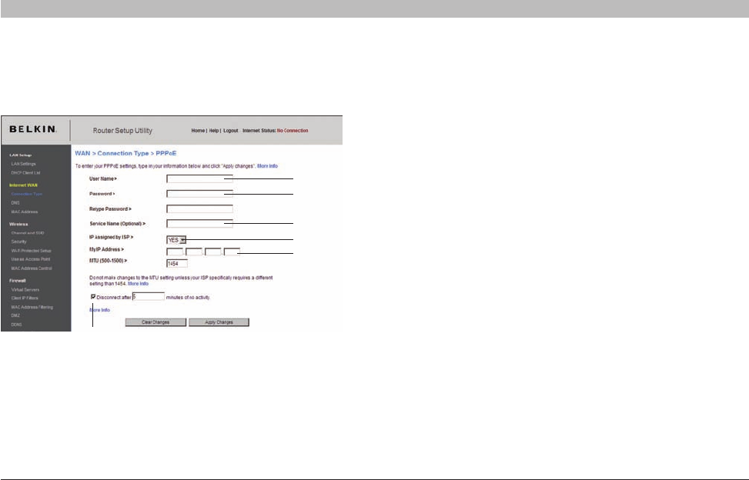The width and height of the screenshot is (749, 480).
Task: Open DNS settings in the sidebar
Action: point(15,203)
